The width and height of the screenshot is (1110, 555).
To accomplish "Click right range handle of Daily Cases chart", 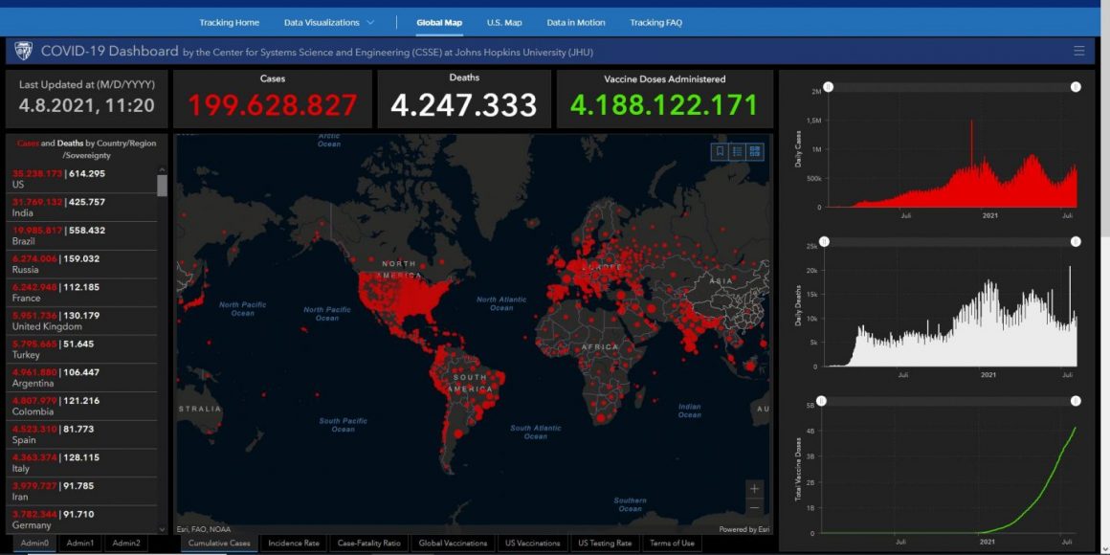I will 1076,87.
